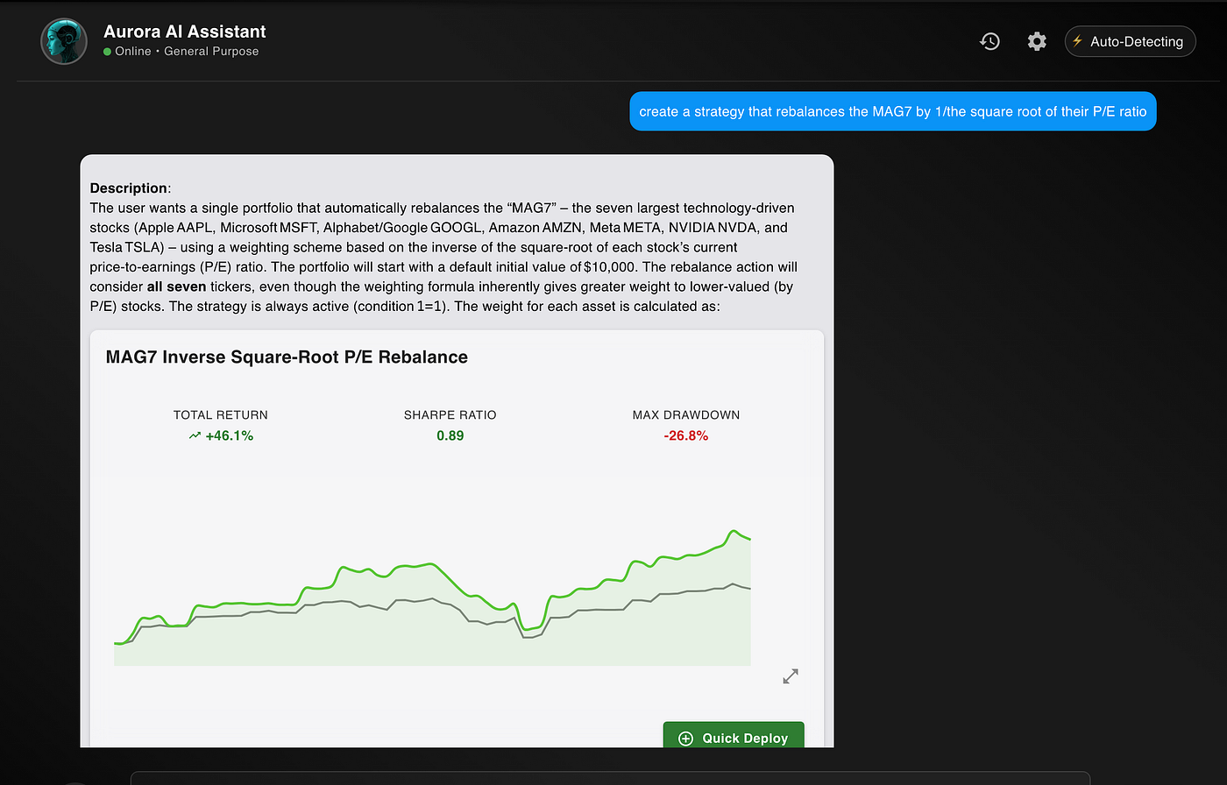Expand the Description section of the strategy
This screenshot has height=785, width=1227.
[129, 187]
